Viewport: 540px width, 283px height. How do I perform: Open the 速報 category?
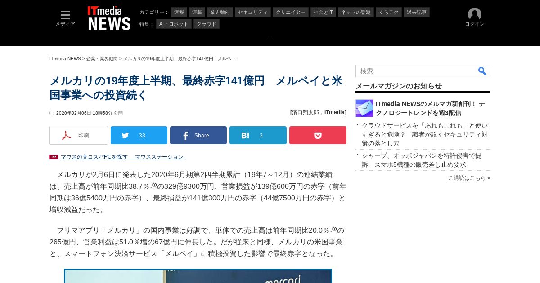pos(179,12)
